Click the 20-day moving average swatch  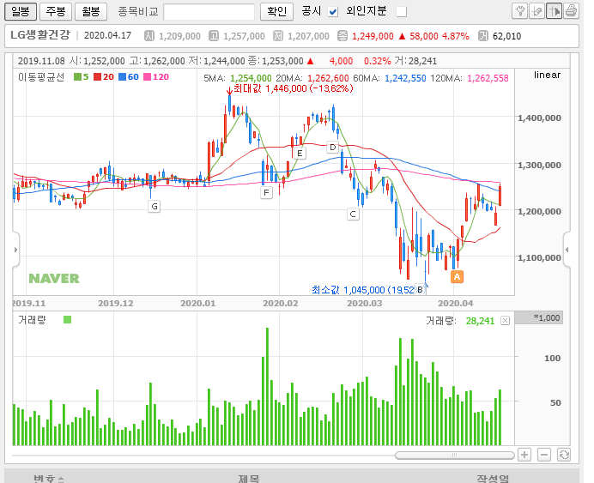pyautogui.click(x=97, y=77)
